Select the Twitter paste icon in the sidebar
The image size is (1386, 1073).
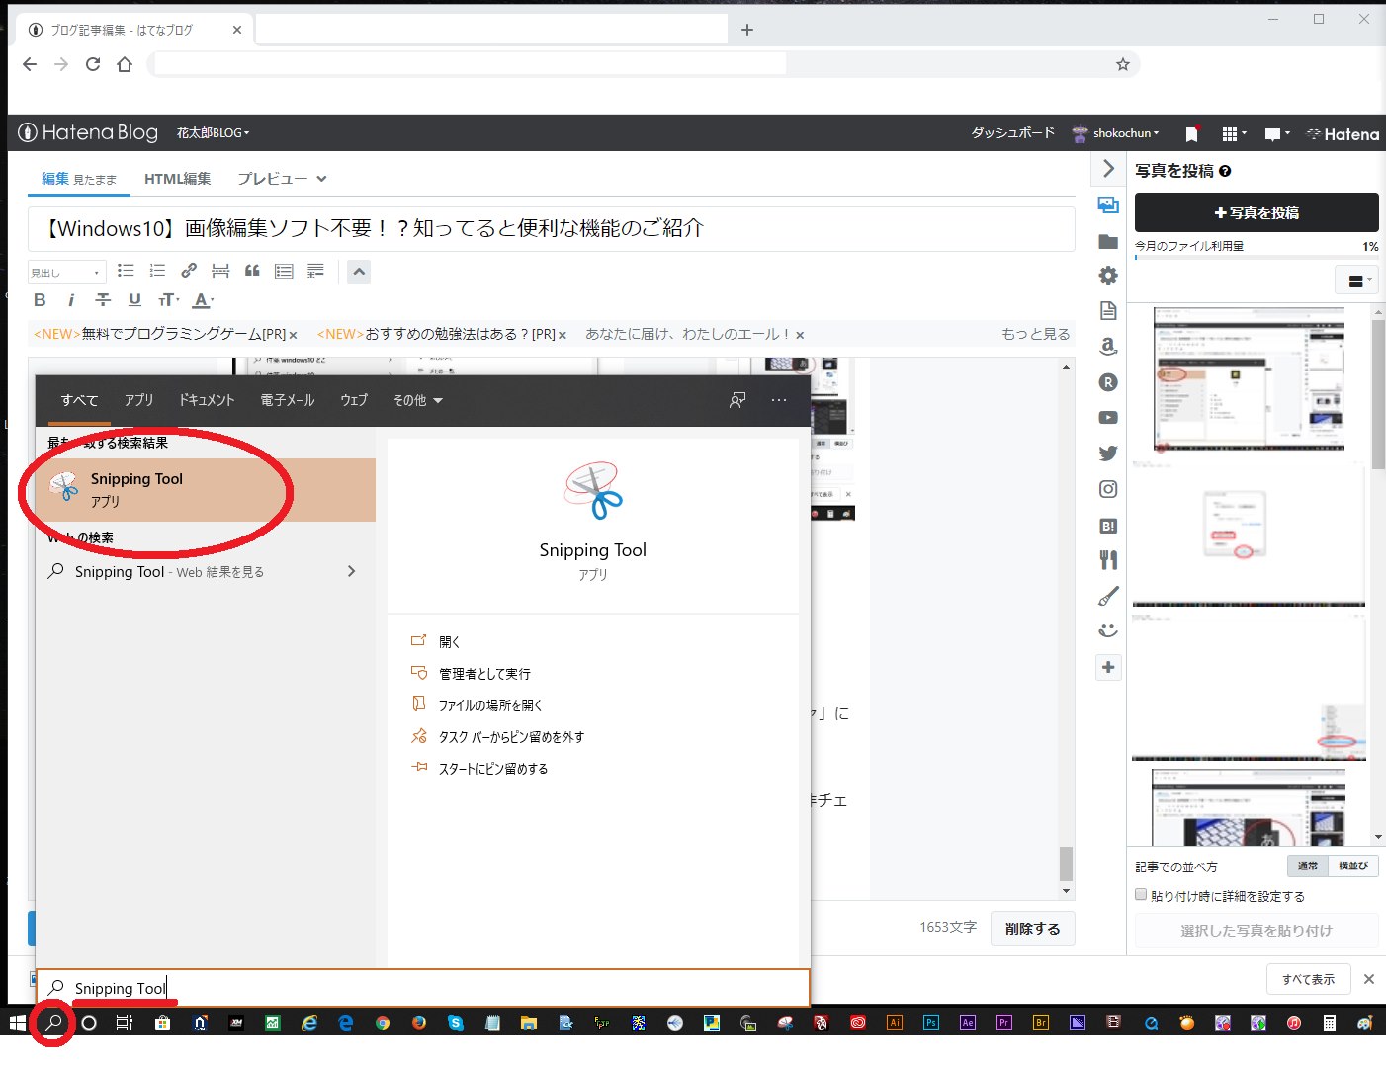(x=1108, y=453)
